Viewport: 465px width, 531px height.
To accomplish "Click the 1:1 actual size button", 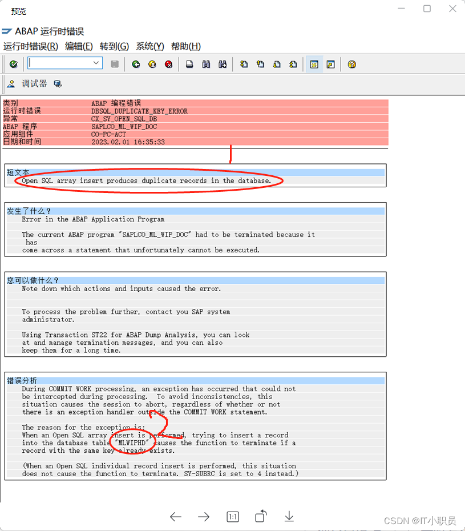I will point(233,517).
